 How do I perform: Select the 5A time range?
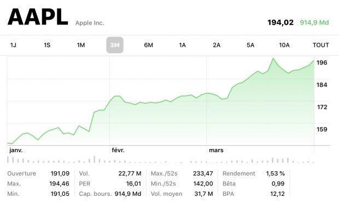click(x=250, y=45)
